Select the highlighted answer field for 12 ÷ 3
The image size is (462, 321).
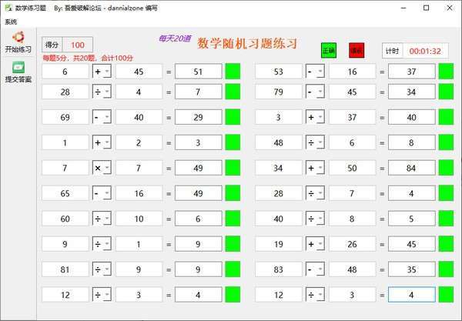tap(412, 295)
